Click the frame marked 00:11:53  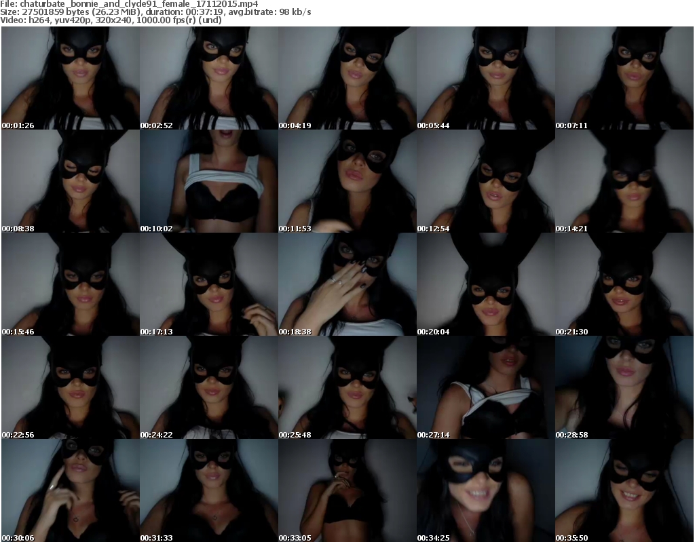pos(347,181)
